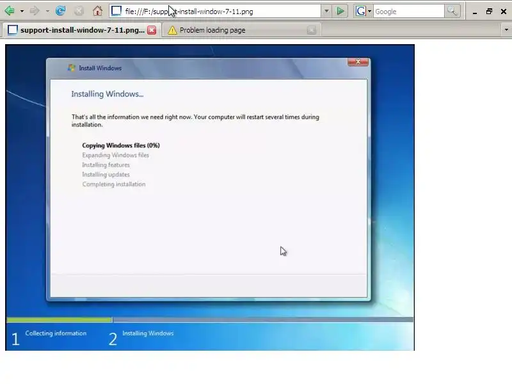Expand the address bar history dropdown
The image size is (512, 384).
click(x=326, y=11)
